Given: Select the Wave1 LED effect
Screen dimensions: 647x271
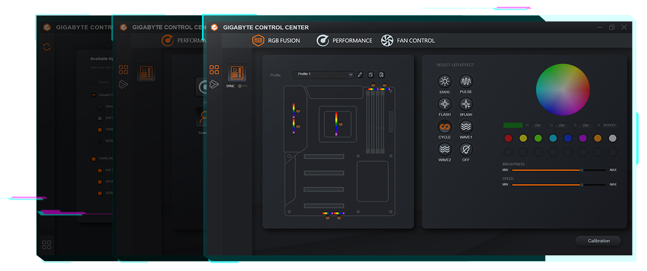Looking at the screenshot, I should pos(466,127).
